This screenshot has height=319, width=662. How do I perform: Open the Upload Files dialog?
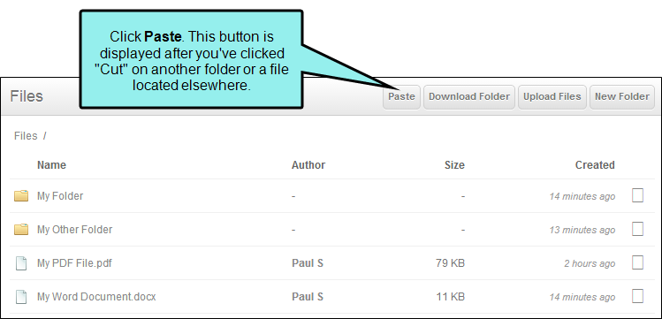552,96
